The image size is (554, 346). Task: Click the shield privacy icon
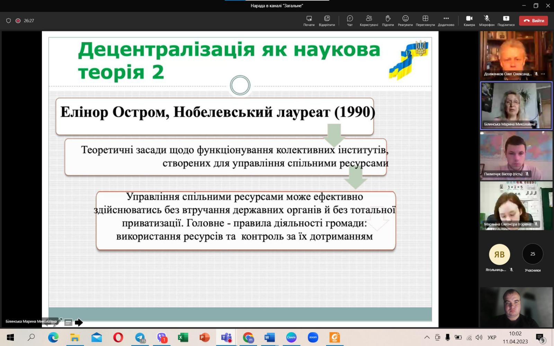[9, 21]
